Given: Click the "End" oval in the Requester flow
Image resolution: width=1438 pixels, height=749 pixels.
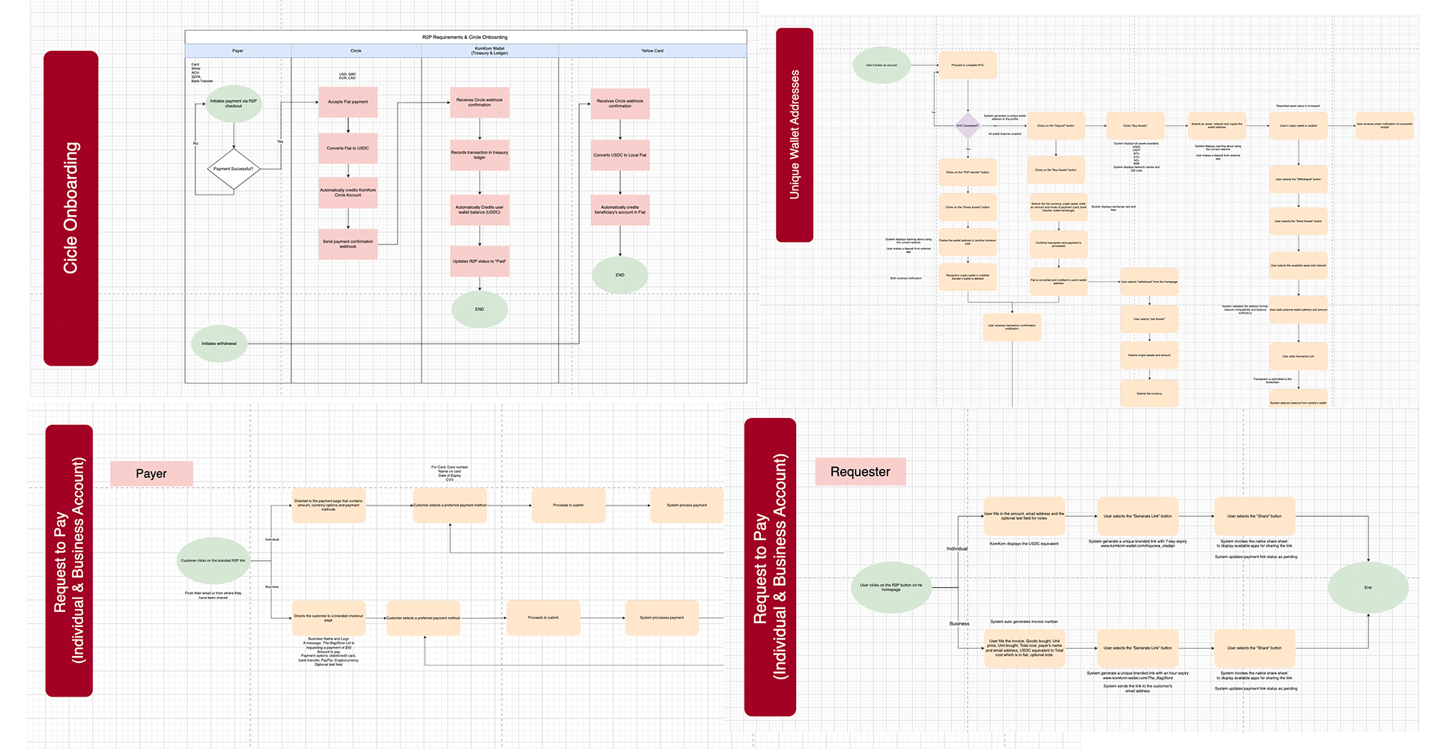Looking at the screenshot, I should [1370, 587].
